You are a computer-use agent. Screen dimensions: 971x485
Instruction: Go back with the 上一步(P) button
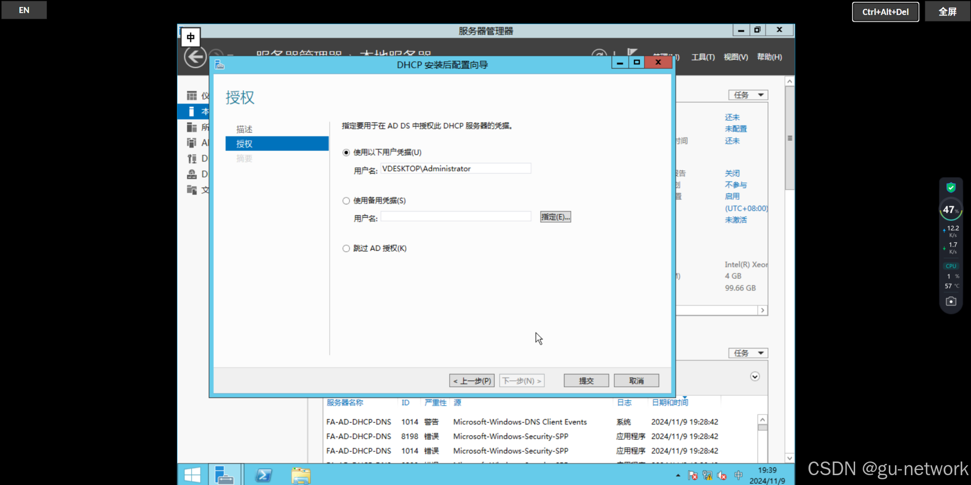pos(472,381)
